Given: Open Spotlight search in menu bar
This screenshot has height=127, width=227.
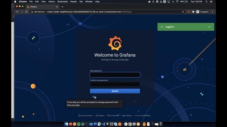Looking at the screenshot, I should [206, 1].
